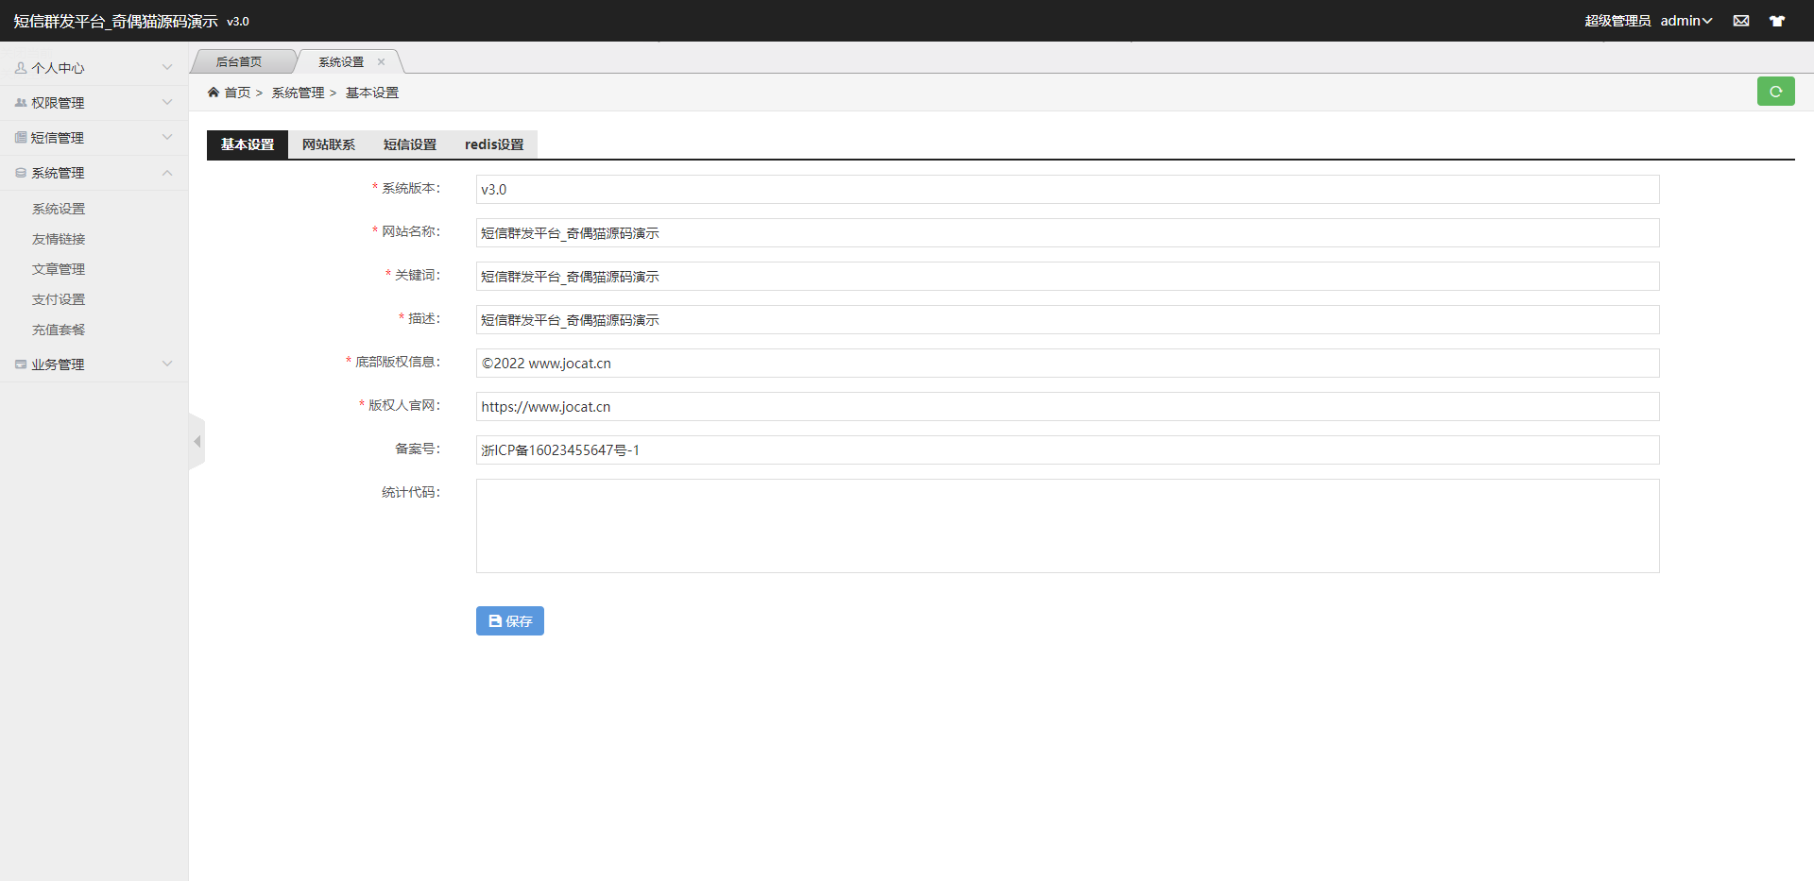Collapse the sidebar with the left arrow handle
The width and height of the screenshot is (1814, 881).
[197, 442]
